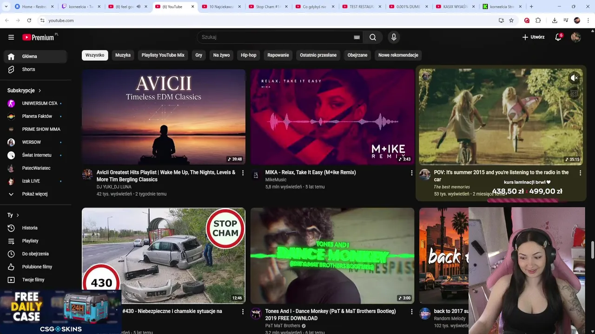Open Playlisty in the sidebar
595x334 pixels.
(36, 241)
